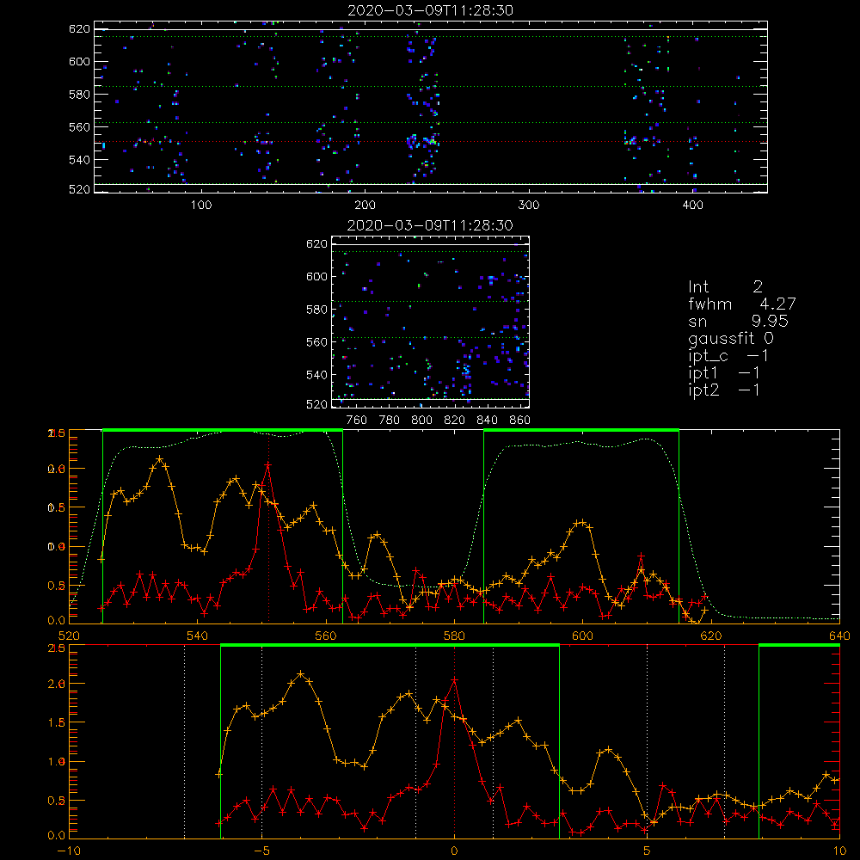
Task: Click y-axis label 520 of top image
Action: [x=79, y=189]
